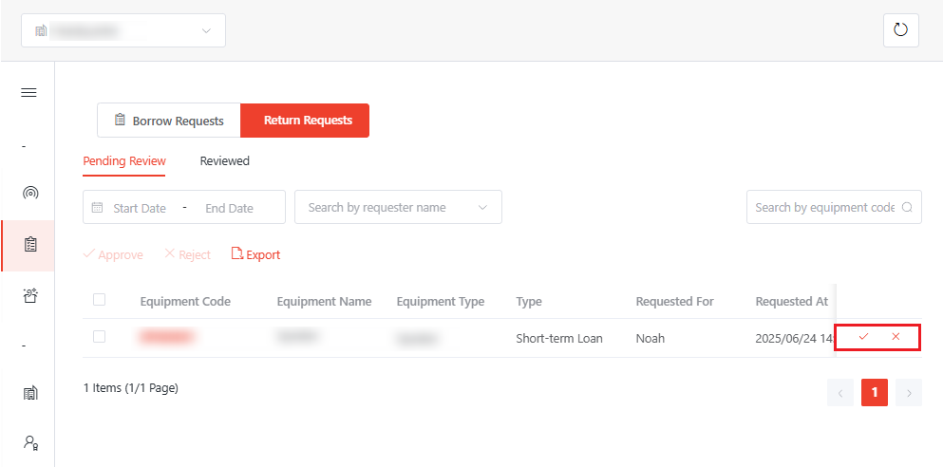Click the Type column header
This screenshot has height=467, width=943.
(x=529, y=302)
